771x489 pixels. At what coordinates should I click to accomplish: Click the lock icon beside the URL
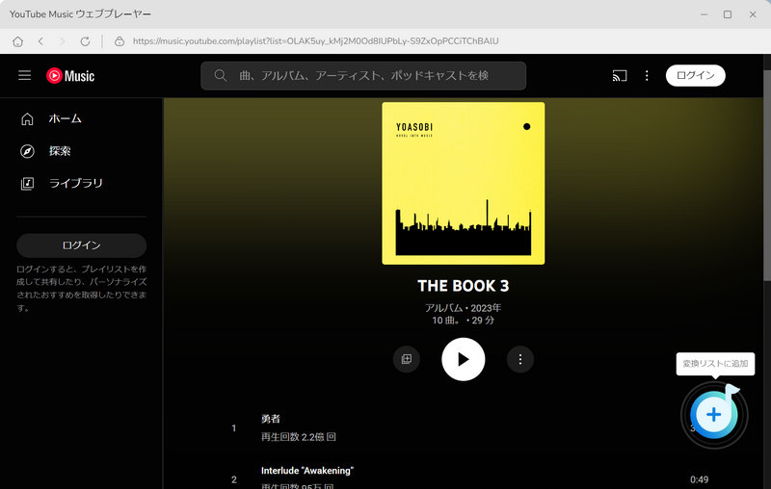pos(120,41)
